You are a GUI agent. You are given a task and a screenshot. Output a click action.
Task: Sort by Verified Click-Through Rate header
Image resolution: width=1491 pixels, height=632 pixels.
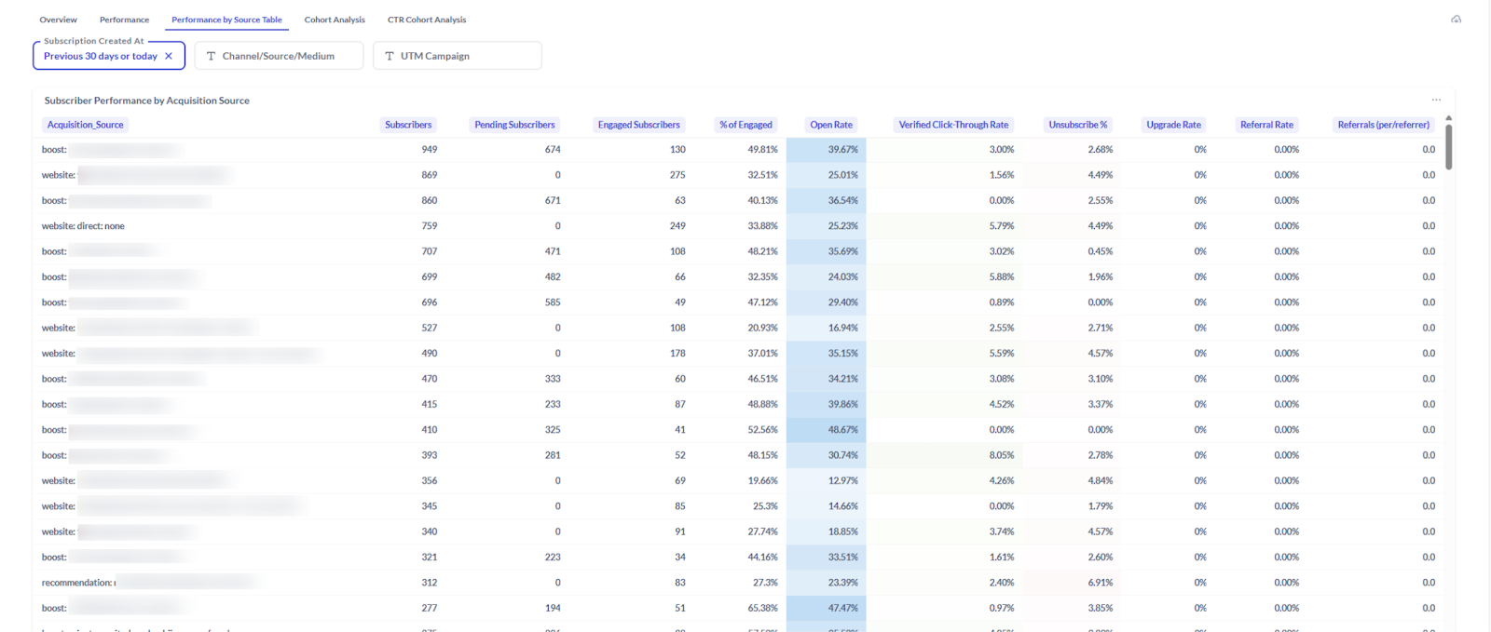(953, 125)
